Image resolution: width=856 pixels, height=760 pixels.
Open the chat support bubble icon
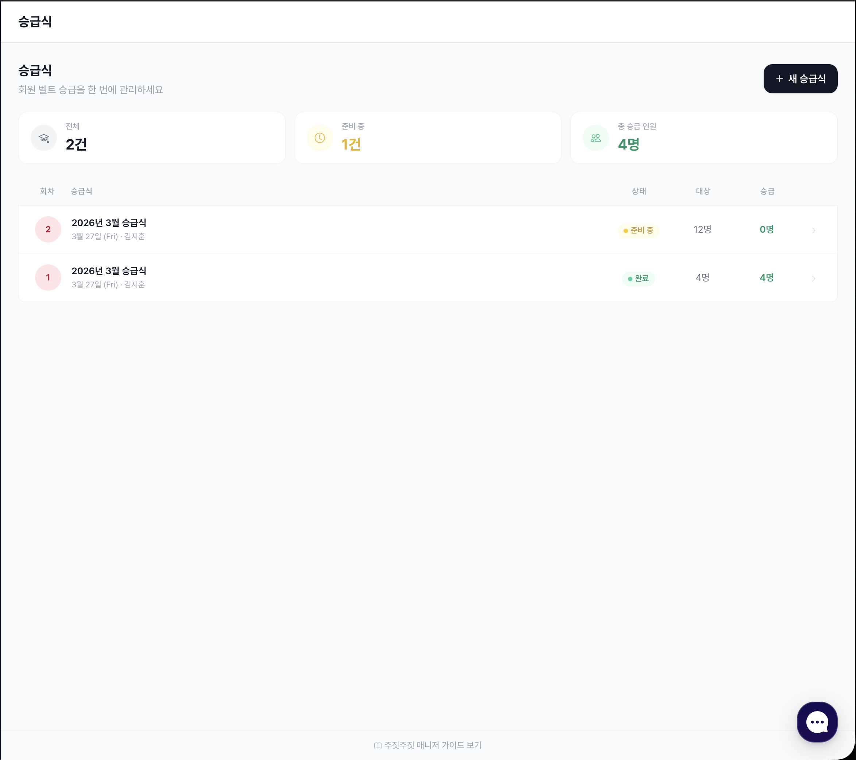(x=817, y=721)
